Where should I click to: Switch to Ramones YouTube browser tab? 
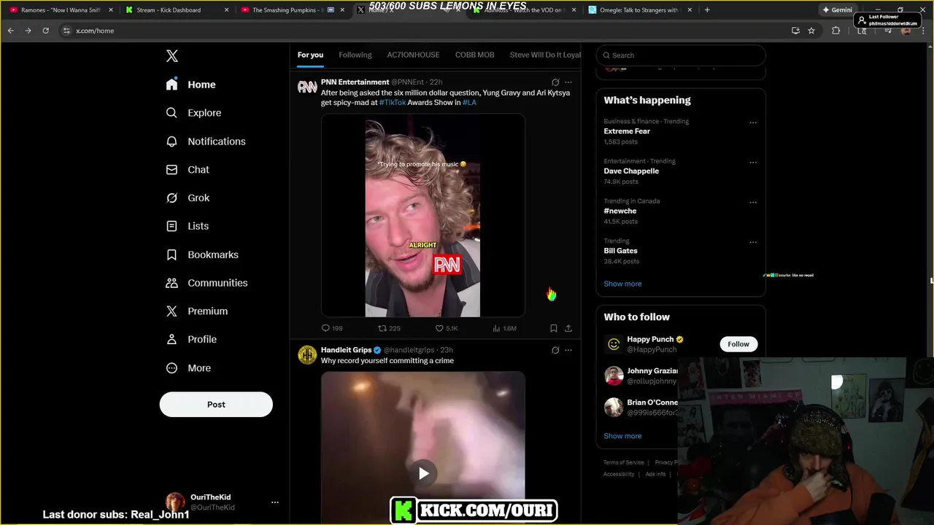click(60, 10)
